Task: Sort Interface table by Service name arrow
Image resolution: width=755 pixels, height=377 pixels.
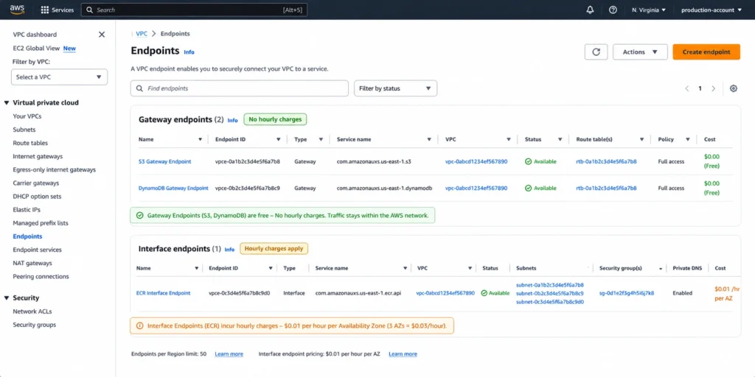Action: pos(405,268)
